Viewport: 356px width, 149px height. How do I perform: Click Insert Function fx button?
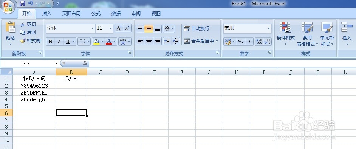coord(84,64)
